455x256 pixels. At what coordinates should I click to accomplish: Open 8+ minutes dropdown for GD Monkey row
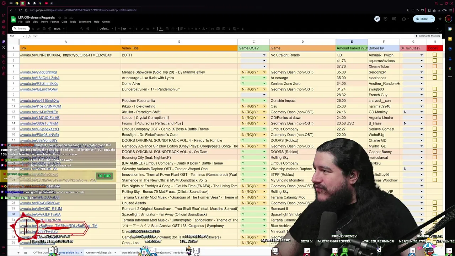tap(422, 112)
